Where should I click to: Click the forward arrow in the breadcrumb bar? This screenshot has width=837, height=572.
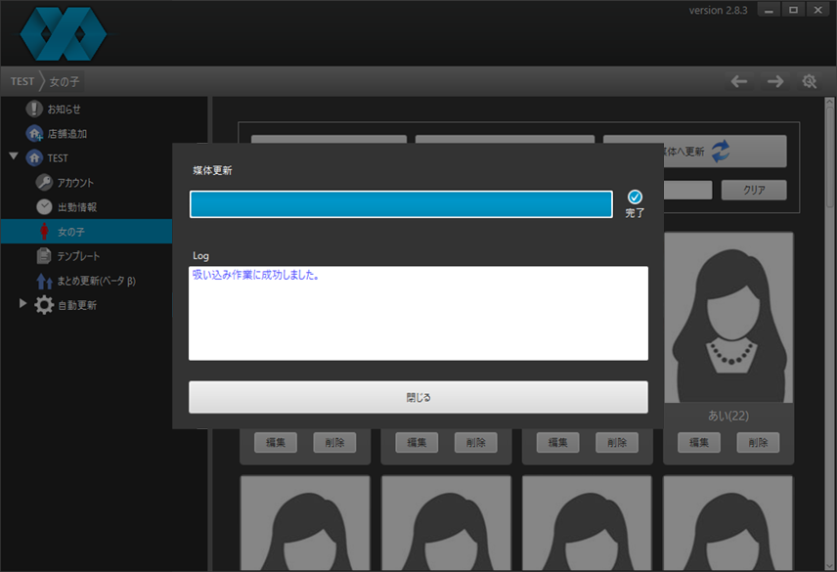point(775,81)
